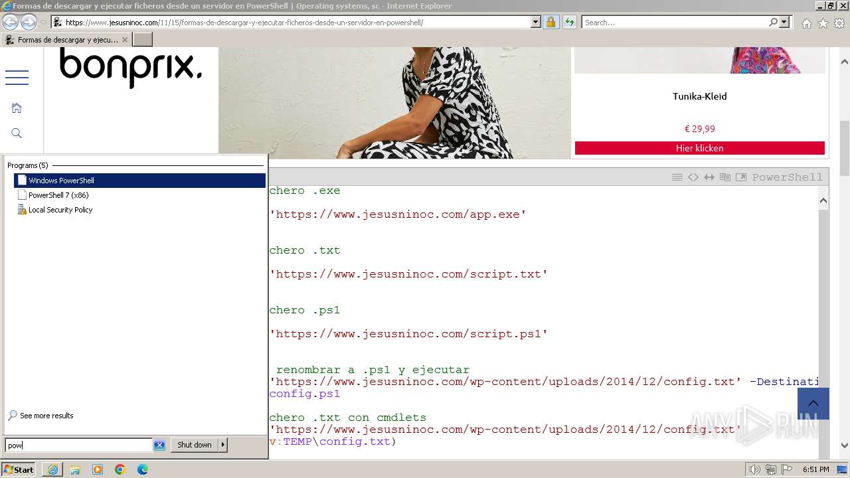Screen dimensions: 850x478
Task: Open IE Tools gear icon
Action: (x=839, y=23)
